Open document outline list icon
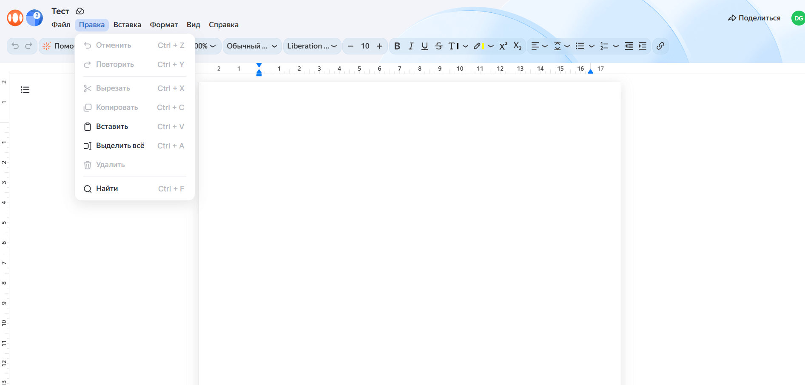The height and width of the screenshot is (385, 805). pos(25,90)
